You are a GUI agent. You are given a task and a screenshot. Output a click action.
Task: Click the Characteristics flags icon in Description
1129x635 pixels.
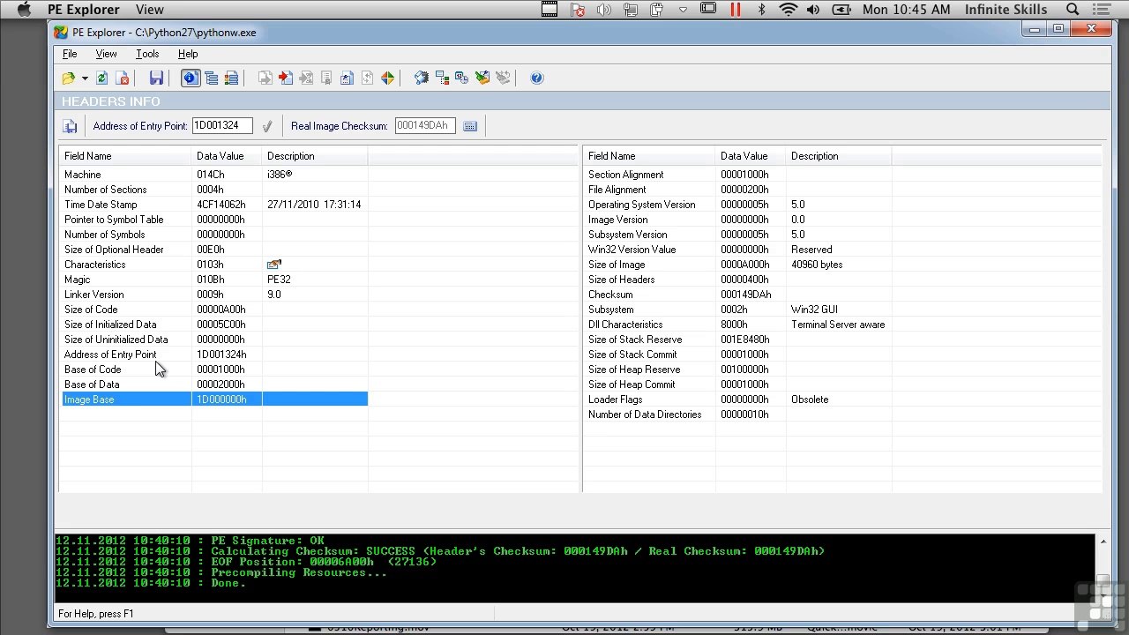pos(273,265)
